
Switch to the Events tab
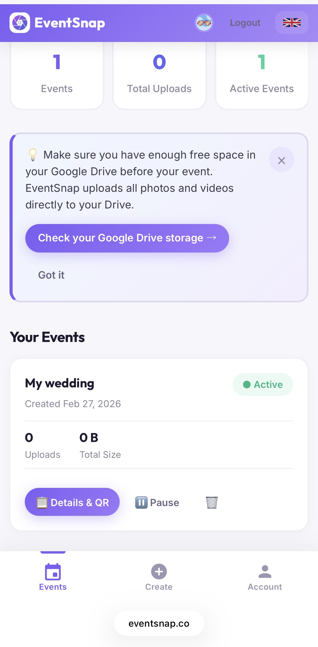tap(53, 577)
